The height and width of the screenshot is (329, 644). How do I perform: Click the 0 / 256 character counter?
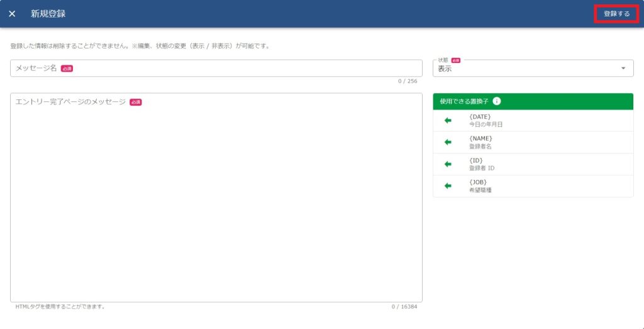(407, 81)
